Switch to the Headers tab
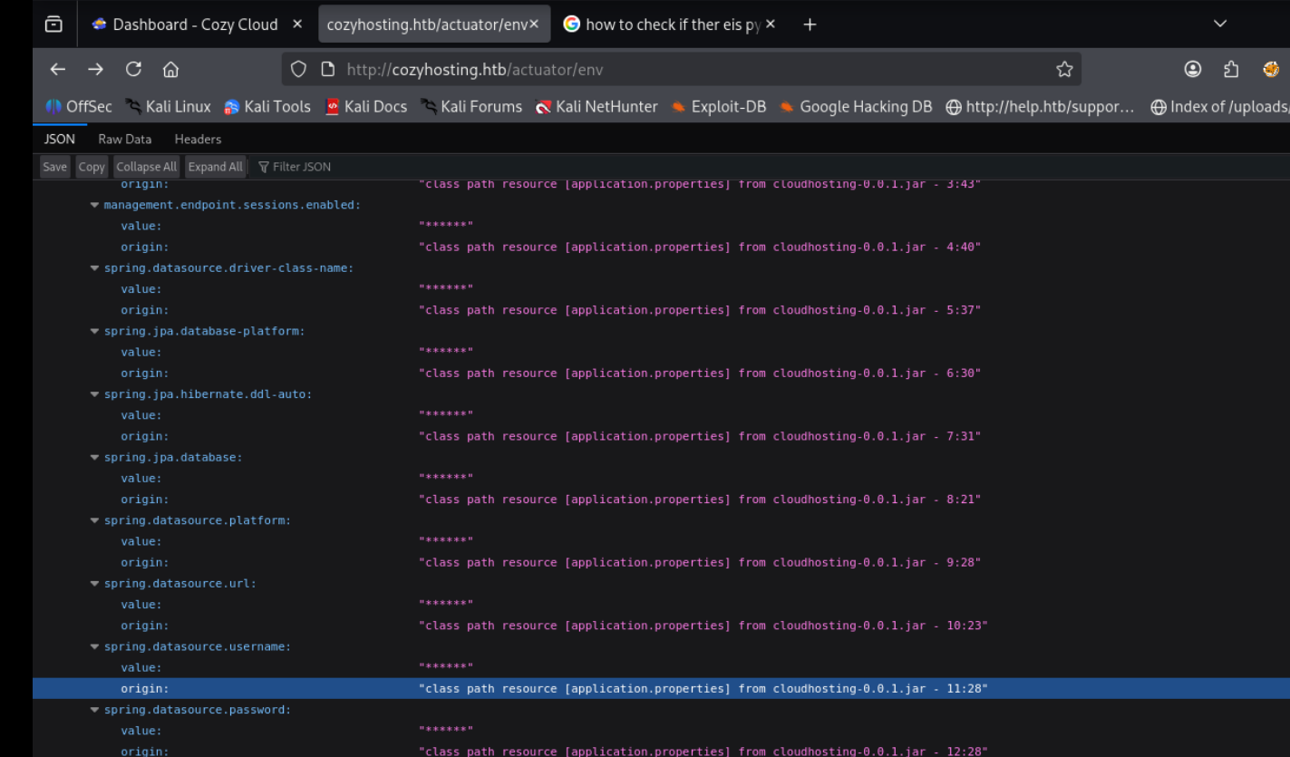Screen dimensions: 1290x757 pos(198,139)
